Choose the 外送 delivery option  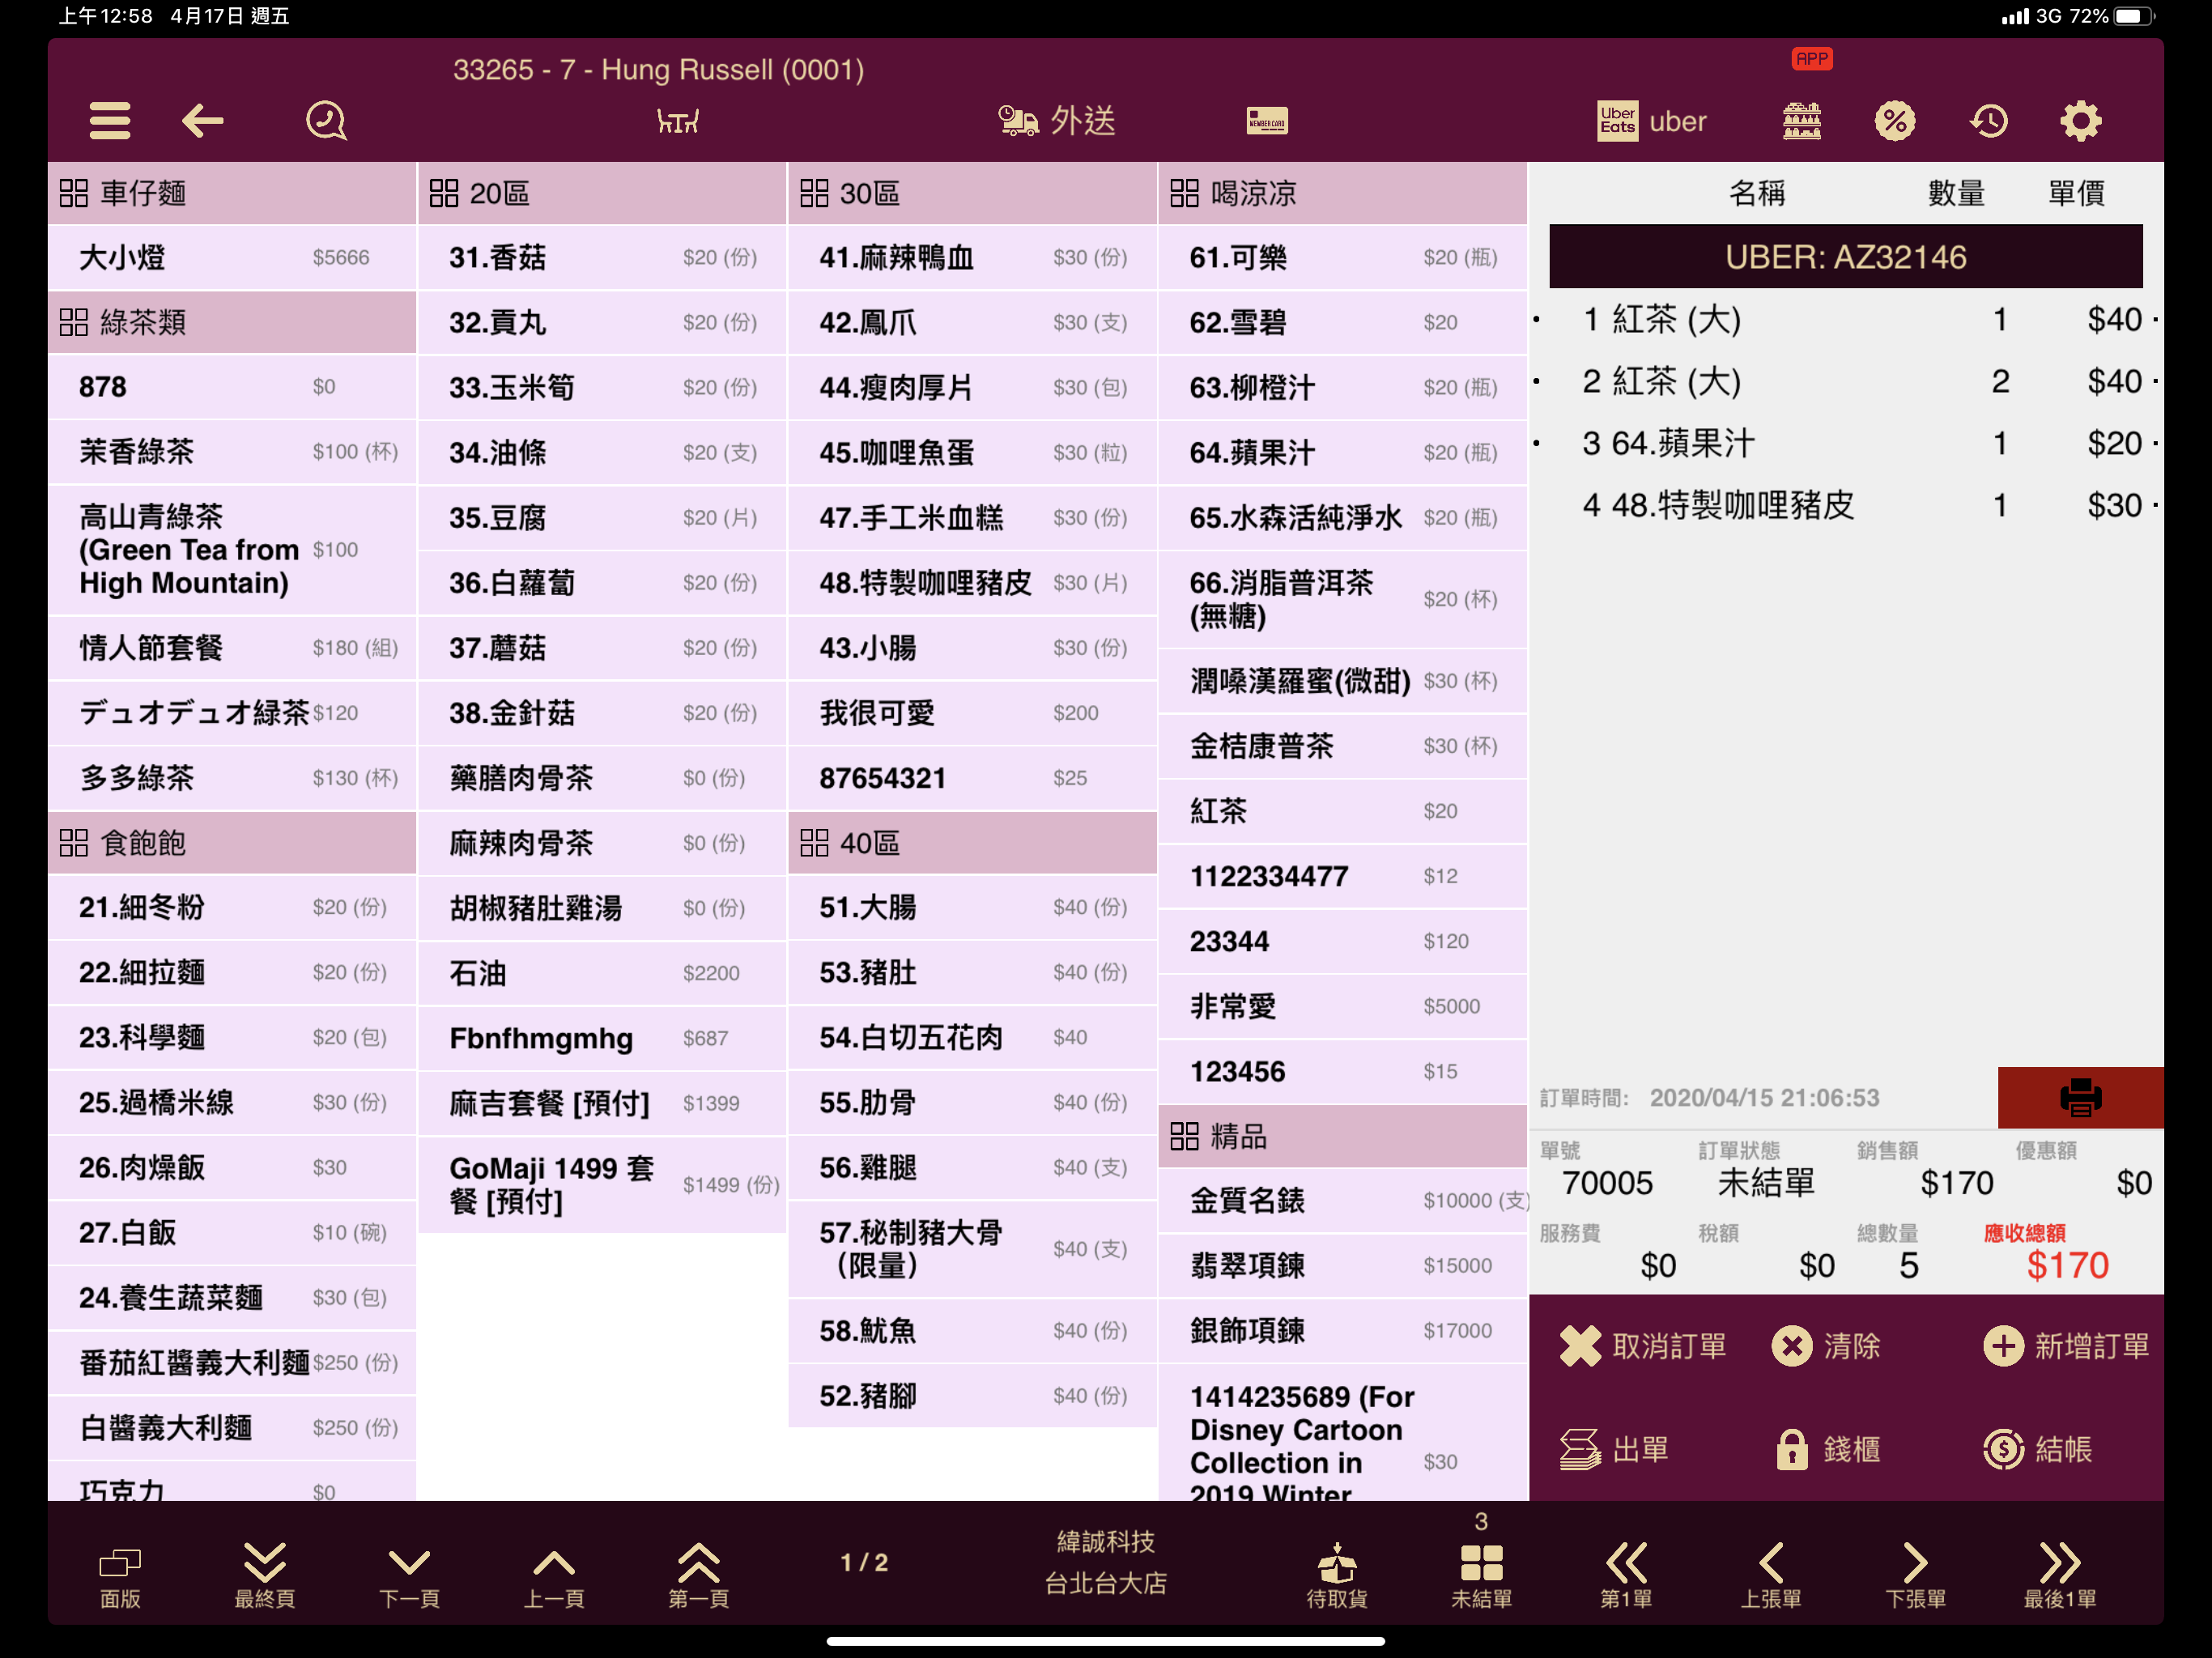pyautogui.click(x=1057, y=121)
